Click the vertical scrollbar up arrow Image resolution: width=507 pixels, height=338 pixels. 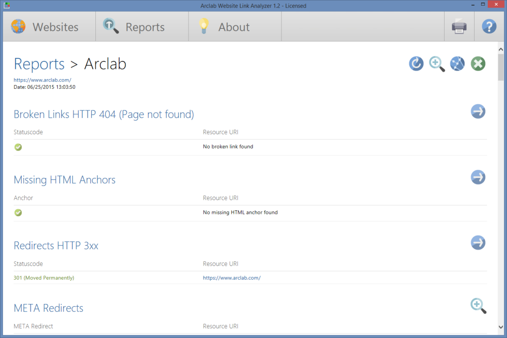[500, 50]
